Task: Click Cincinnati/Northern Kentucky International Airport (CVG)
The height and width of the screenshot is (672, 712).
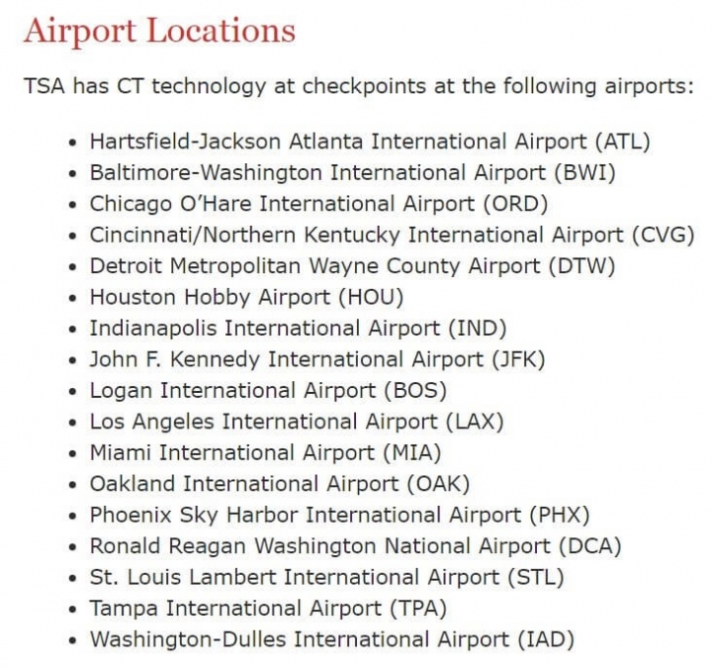Action: [x=392, y=235]
